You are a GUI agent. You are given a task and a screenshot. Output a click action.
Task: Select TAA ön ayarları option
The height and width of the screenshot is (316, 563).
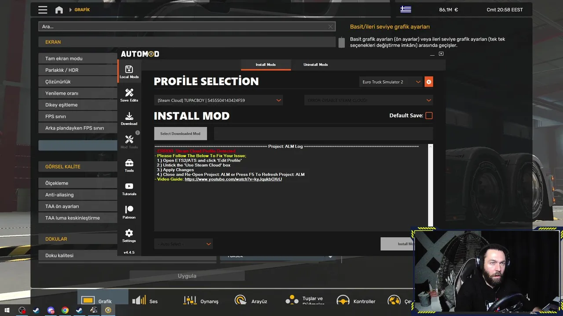78,206
